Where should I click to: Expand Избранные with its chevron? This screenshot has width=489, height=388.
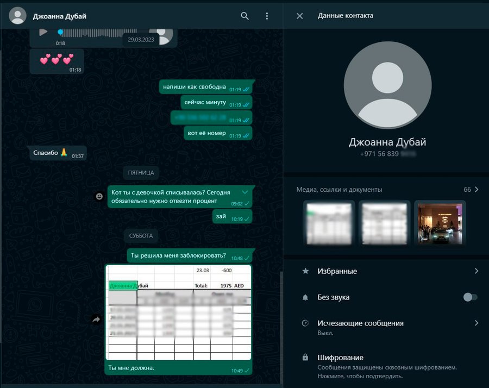pyautogui.click(x=477, y=271)
